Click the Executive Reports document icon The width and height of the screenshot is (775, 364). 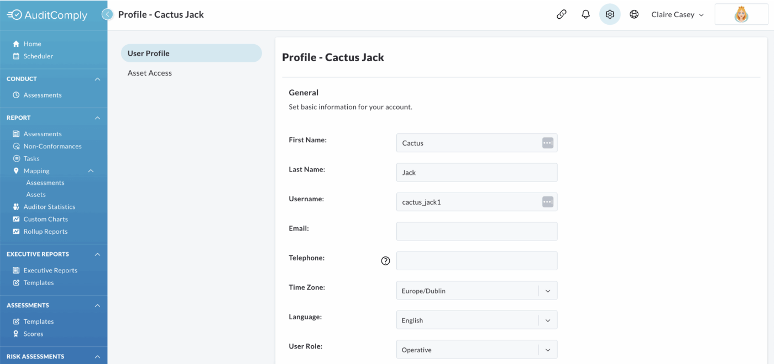(16, 270)
